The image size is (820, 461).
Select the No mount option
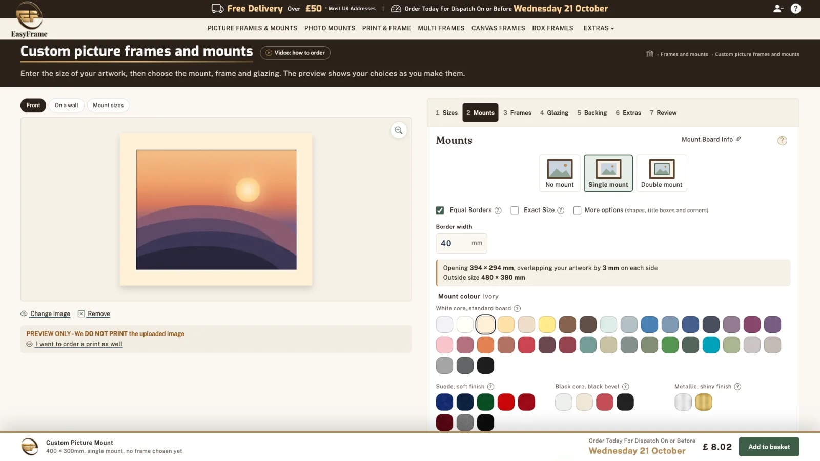pyautogui.click(x=560, y=173)
